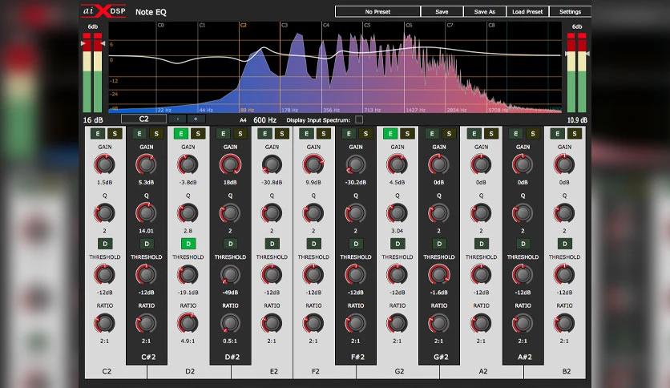Toggle the green D dynamics button on D2
This screenshot has height=388, width=670.
pyautogui.click(x=188, y=244)
